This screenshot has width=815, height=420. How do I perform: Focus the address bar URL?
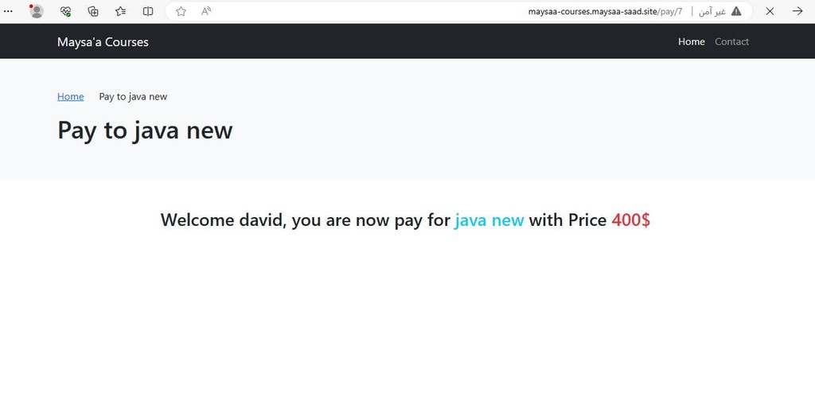[x=605, y=11]
